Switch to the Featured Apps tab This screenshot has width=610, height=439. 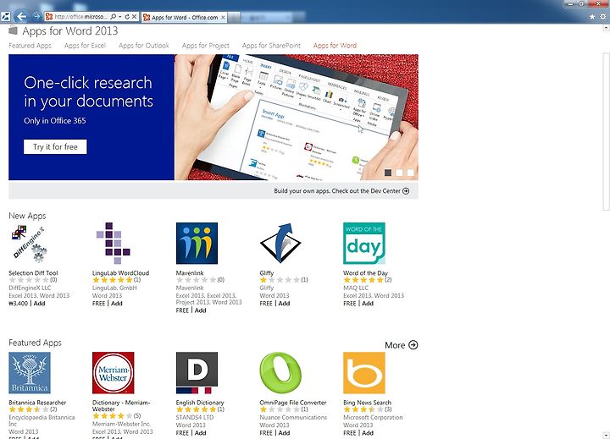coord(30,46)
